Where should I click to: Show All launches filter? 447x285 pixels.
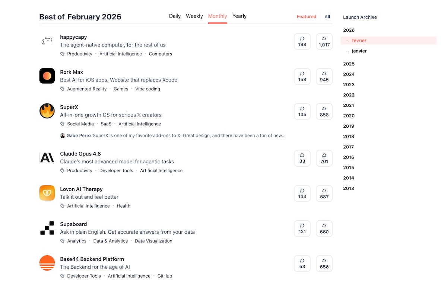pyautogui.click(x=327, y=17)
